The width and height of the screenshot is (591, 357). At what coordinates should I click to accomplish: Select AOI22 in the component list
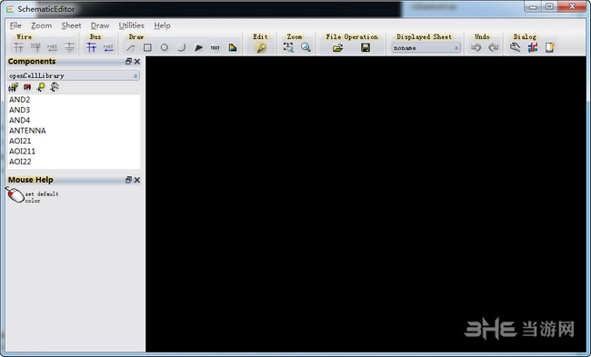coord(74,162)
